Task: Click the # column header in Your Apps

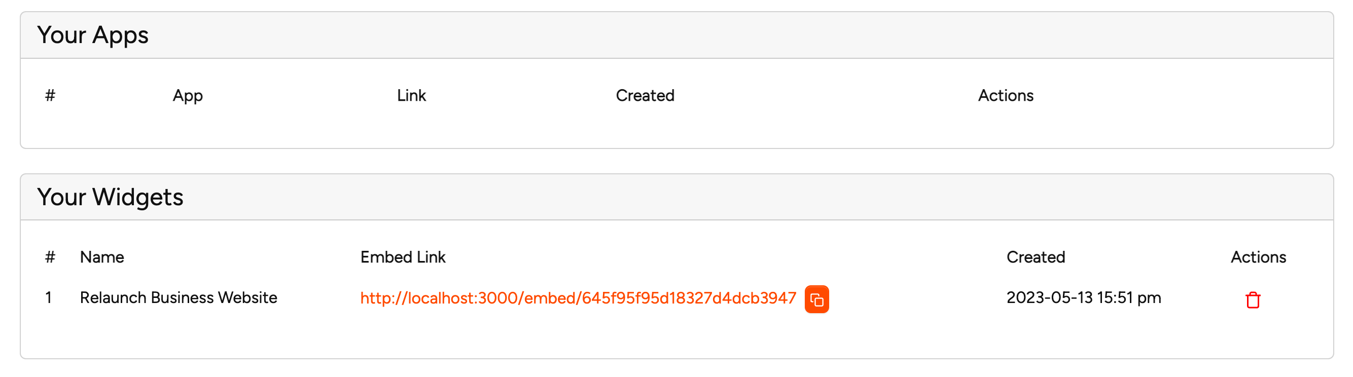Action: (x=50, y=96)
